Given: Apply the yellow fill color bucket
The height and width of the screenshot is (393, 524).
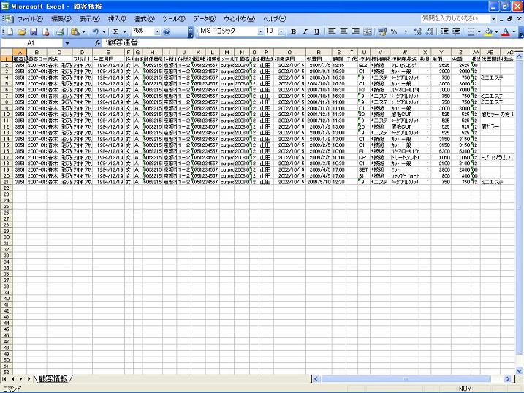Looking at the screenshot, I should tap(489, 31).
